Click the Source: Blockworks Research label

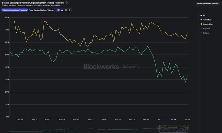[208, 4]
